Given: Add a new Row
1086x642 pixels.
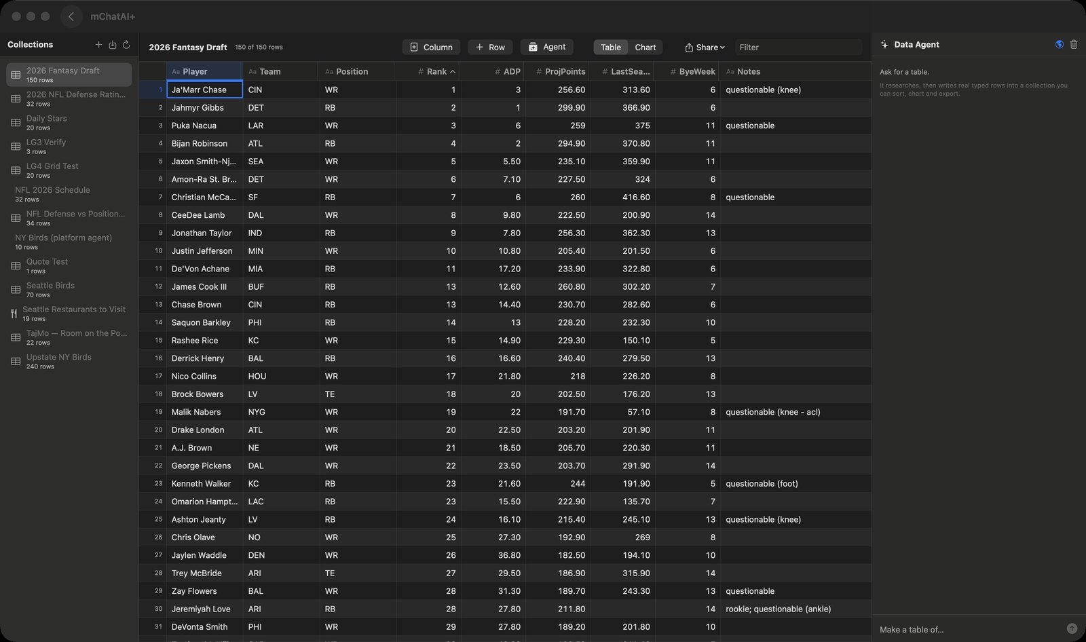Looking at the screenshot, I should click(x=490, y=47).
